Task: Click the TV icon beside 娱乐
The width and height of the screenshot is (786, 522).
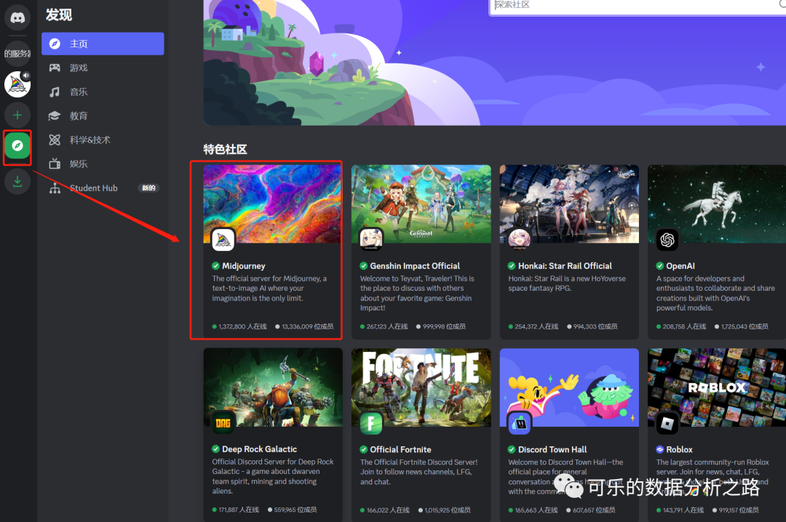Action: point(55,164)
